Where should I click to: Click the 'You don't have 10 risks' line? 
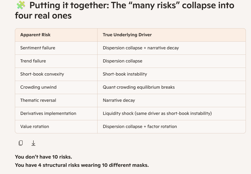tap(43, 157)
